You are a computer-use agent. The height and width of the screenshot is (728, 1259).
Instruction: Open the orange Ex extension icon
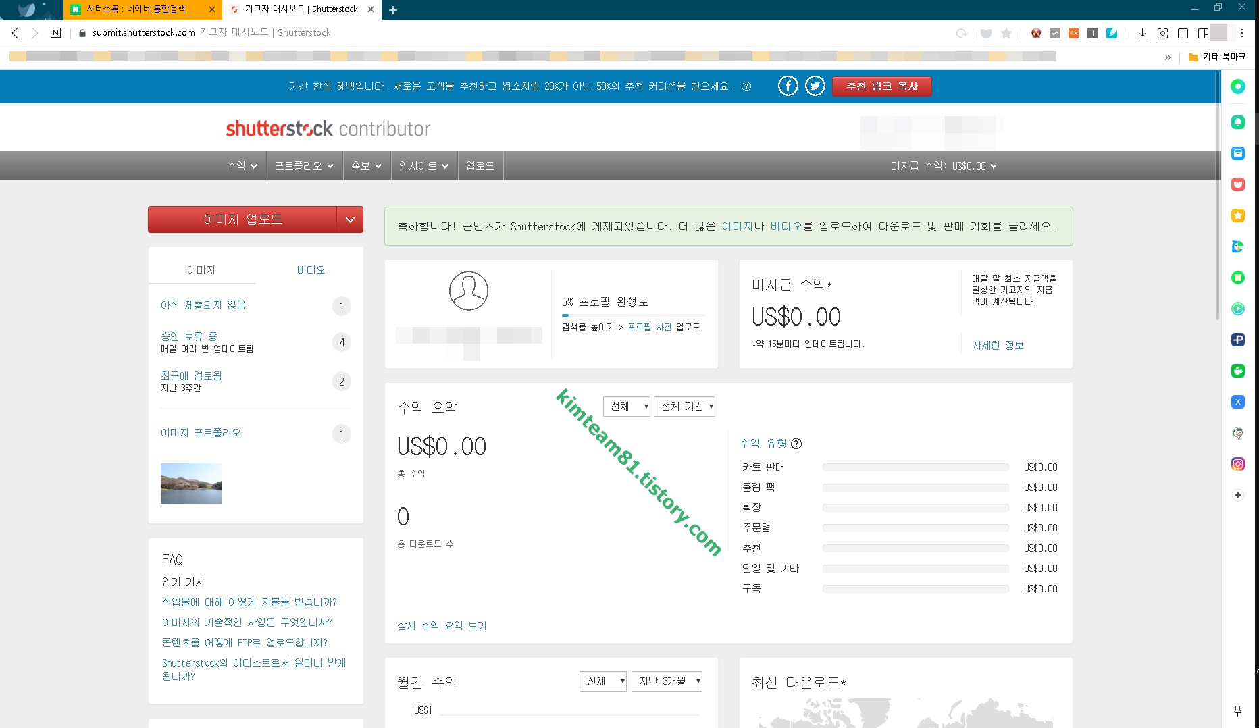1074,32
